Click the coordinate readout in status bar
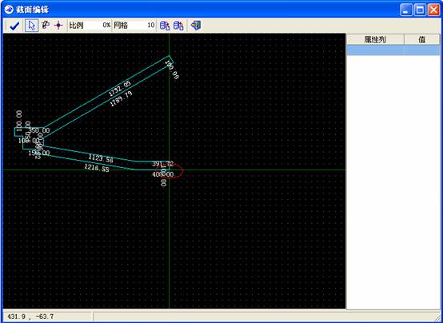This screenshot has width=443, height=323. (31, 317)
